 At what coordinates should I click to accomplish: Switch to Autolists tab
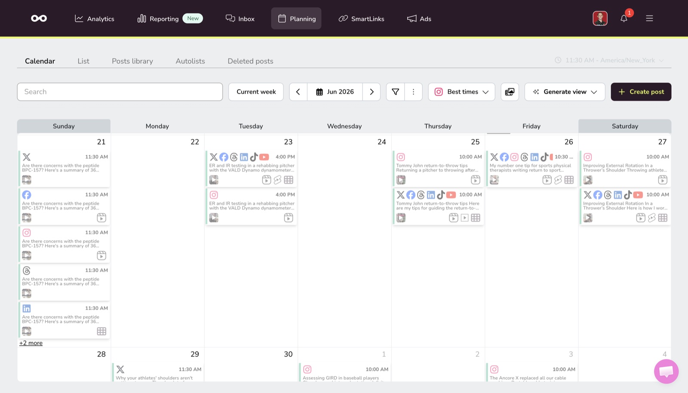[x=190, y=61]
